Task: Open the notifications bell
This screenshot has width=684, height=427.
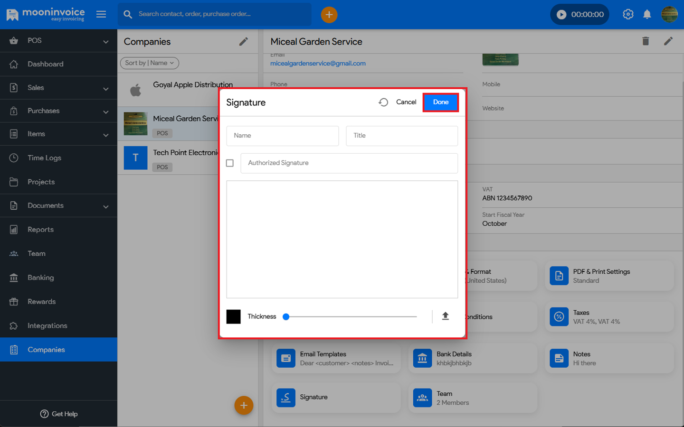Action: pos(647,14)
